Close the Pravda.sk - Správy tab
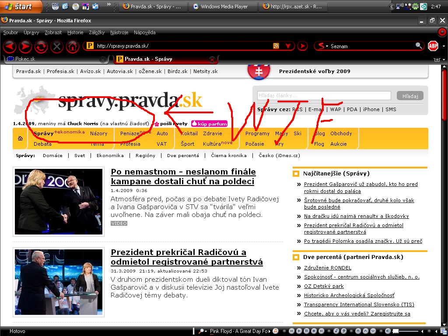448x336 pixels. (212, 59)
